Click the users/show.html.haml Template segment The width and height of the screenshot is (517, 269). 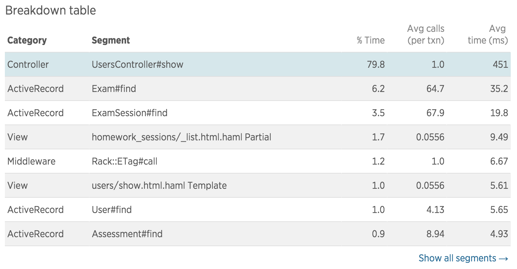[159, 186]
